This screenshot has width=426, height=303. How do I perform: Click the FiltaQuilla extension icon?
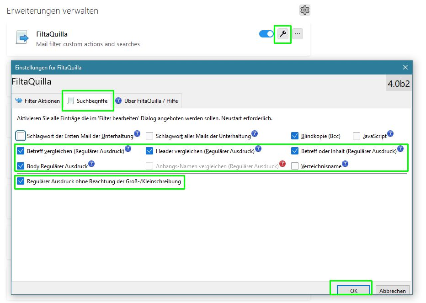(22, 37)
